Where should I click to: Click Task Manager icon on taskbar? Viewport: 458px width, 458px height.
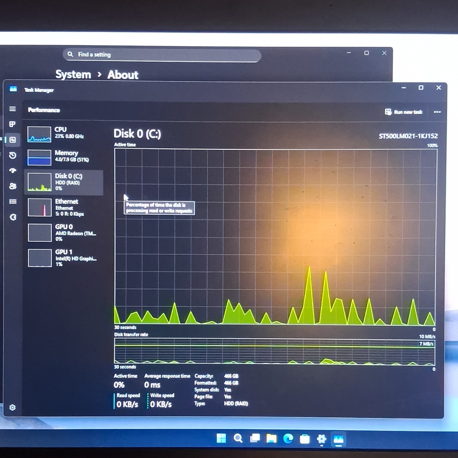tap(338, 439)
